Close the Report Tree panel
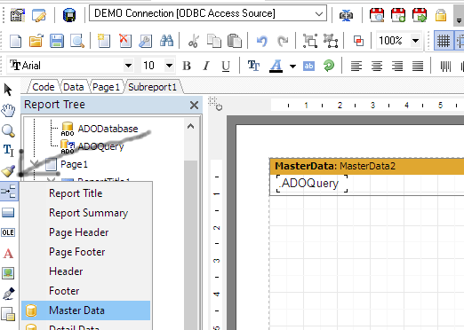The image size is (464, 330). click(x=194, y=105)
